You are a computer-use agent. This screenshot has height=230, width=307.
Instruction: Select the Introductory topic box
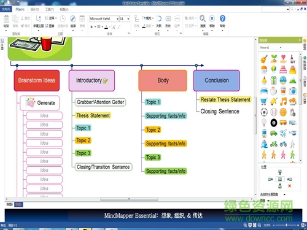[91, 80]
